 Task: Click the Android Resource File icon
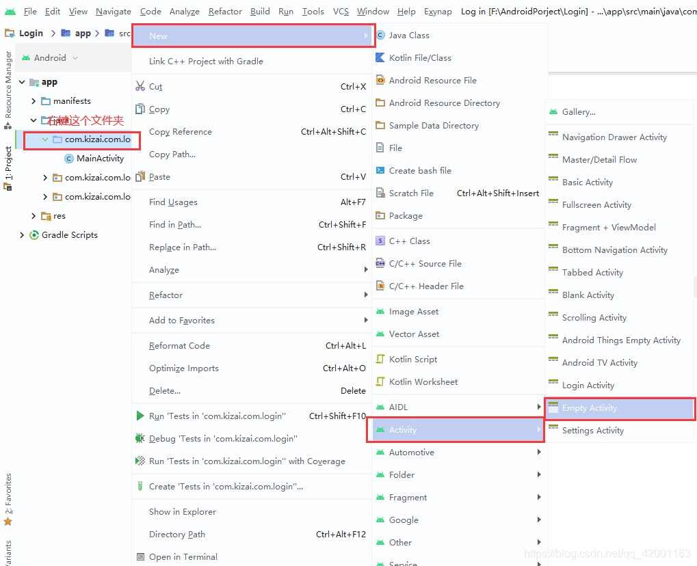(380, 80)
